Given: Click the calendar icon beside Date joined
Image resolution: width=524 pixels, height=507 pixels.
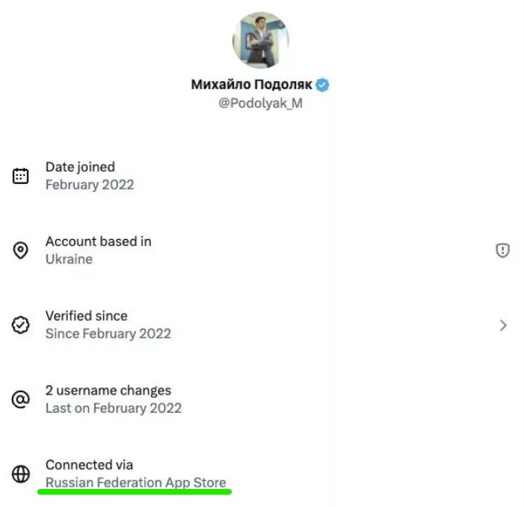Looking at the screenshot, I should 20,176.
